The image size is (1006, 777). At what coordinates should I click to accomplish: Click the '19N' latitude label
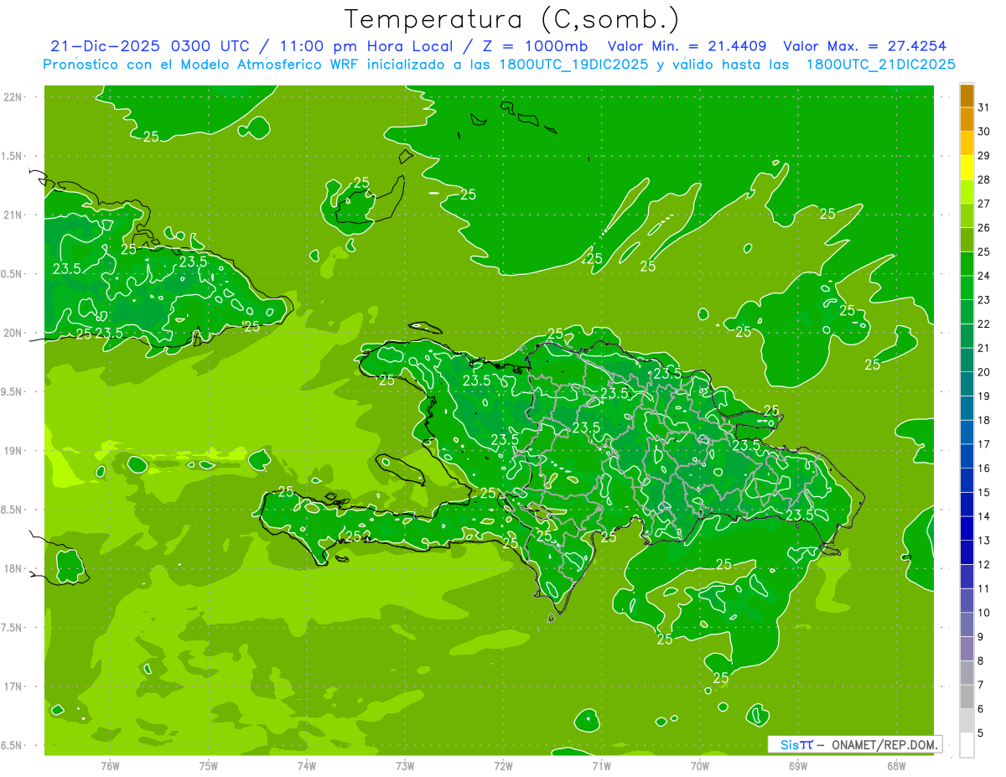coord(13,451)
